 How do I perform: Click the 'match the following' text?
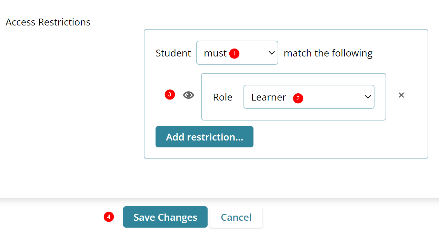[328, 53]
